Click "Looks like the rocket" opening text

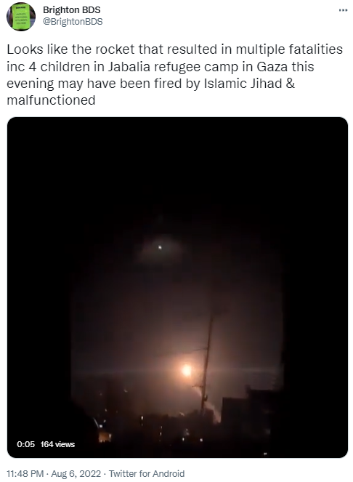tap(70, 49)
